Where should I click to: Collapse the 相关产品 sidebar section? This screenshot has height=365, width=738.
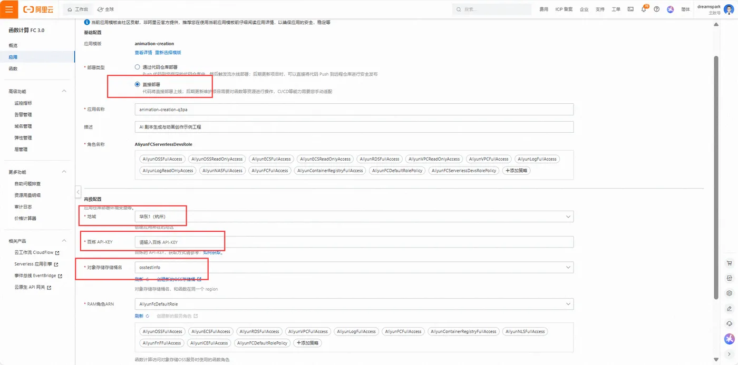(x=64, y=241)
